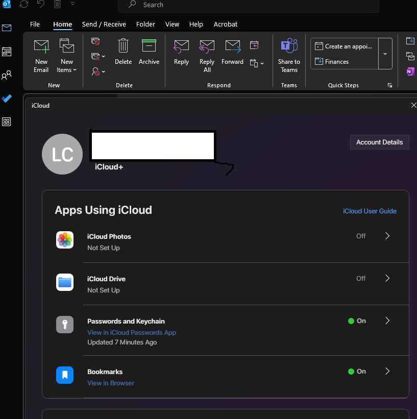Open More Apps from the sidebar
The image size is (417, 419).
[x=7, y=122]
